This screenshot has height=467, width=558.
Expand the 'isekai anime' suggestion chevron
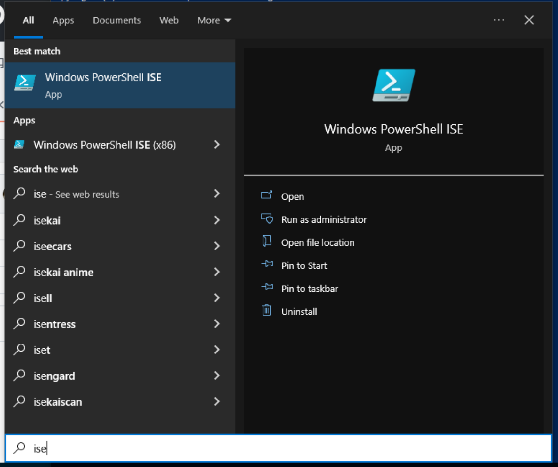217,272
